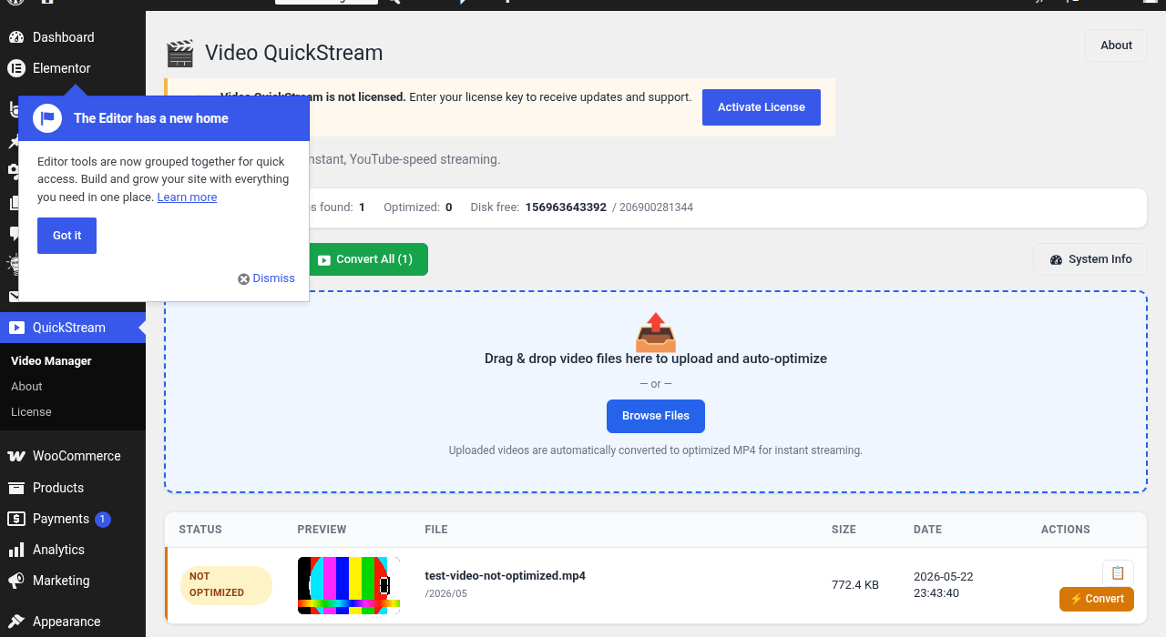Follow the Learn more link
The height and width of the screenshot is (637, 1166).
[x=187, y=197]
